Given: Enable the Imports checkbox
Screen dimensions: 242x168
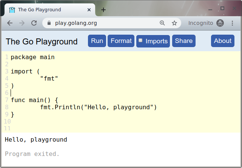Looking at the screenshot, I should click(x=140, y=40).
